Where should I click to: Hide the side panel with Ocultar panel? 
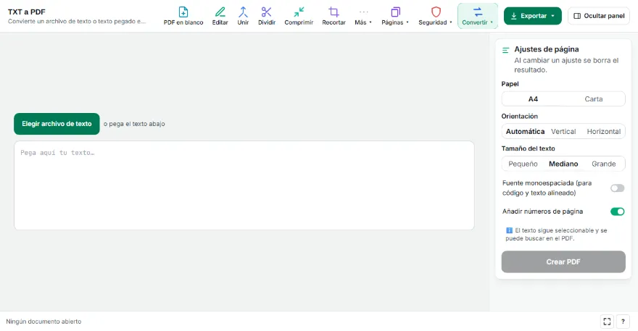click(599, 16)
